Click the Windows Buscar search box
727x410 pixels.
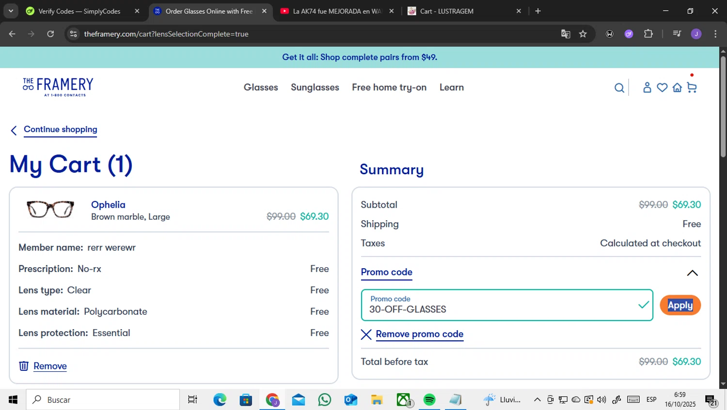[103, 400]
